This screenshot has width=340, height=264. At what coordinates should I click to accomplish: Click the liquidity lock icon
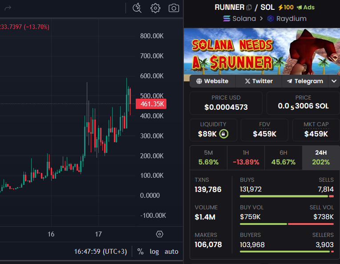click(223, 134)
